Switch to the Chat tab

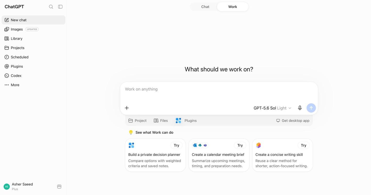(205, 7)
